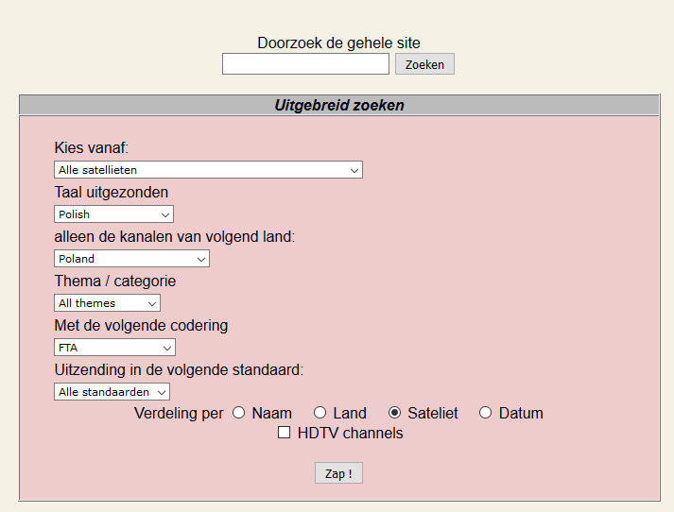Select the Sateliet radio button
The width and height of the screenshot is (674, 512).
[394, 413]
